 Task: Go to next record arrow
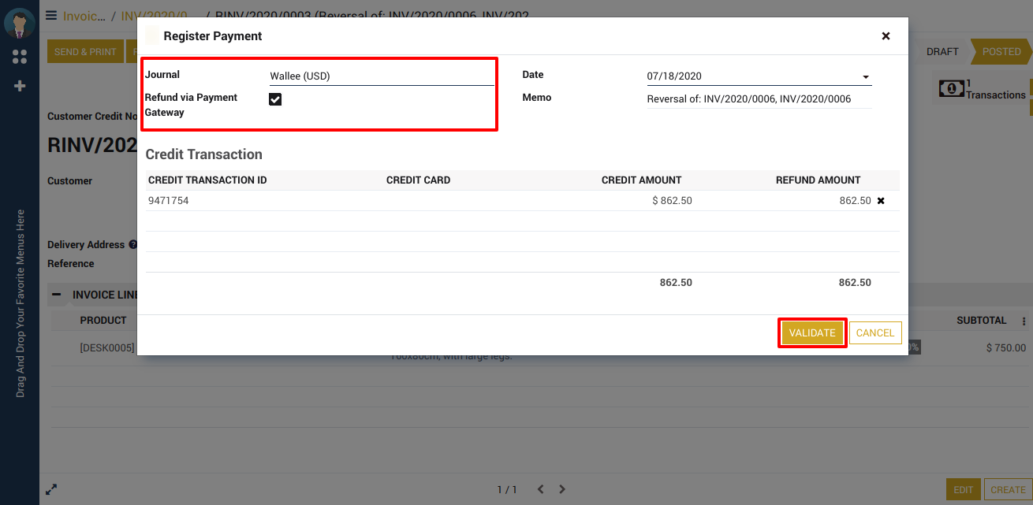[562, 489]
